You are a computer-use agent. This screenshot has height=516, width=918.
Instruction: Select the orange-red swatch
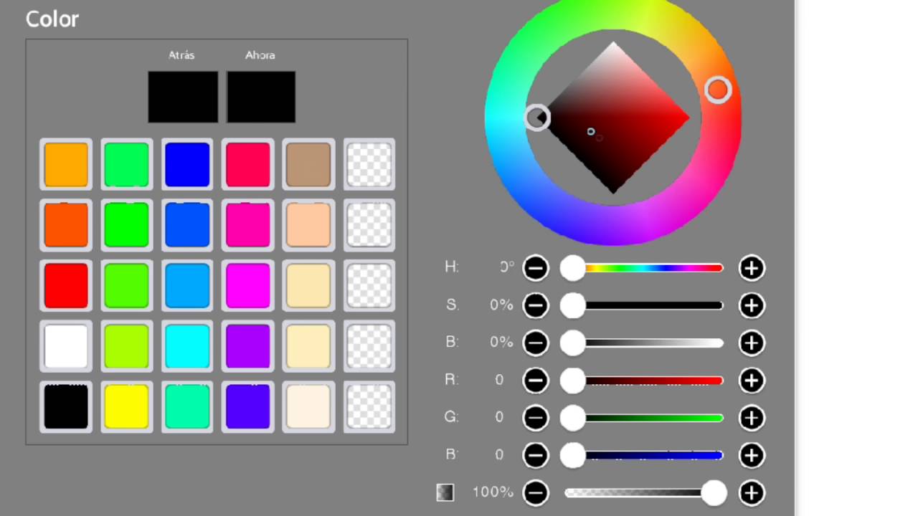[x=66, y=225]
